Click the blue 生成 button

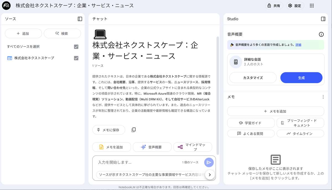click(301, 78)
